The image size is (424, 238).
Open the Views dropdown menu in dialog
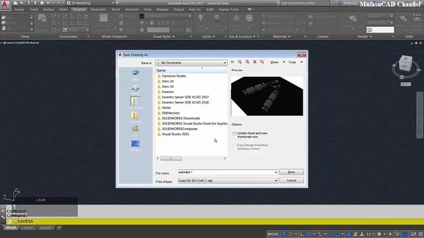point(278,62)
